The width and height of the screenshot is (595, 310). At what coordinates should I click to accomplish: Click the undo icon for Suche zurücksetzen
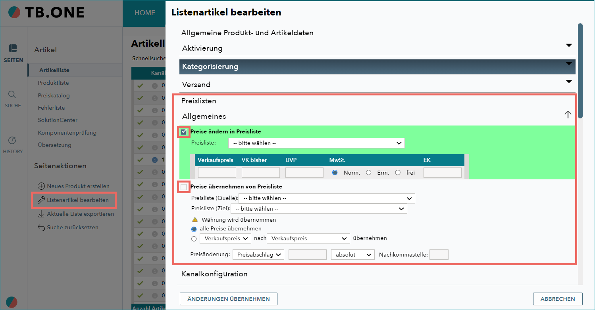point(41,227)
